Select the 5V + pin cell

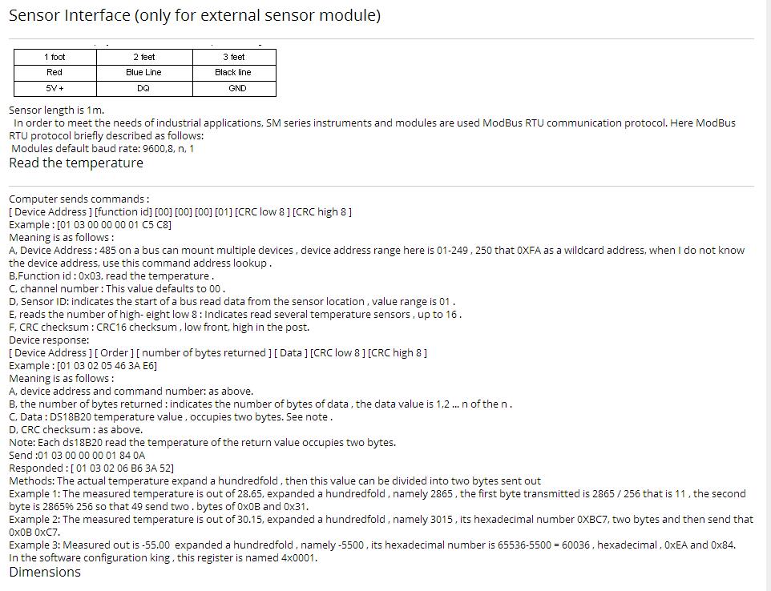(x=55, y=88)
